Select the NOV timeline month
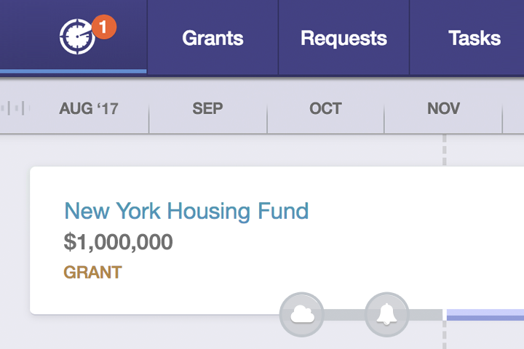 pos(443,109)
